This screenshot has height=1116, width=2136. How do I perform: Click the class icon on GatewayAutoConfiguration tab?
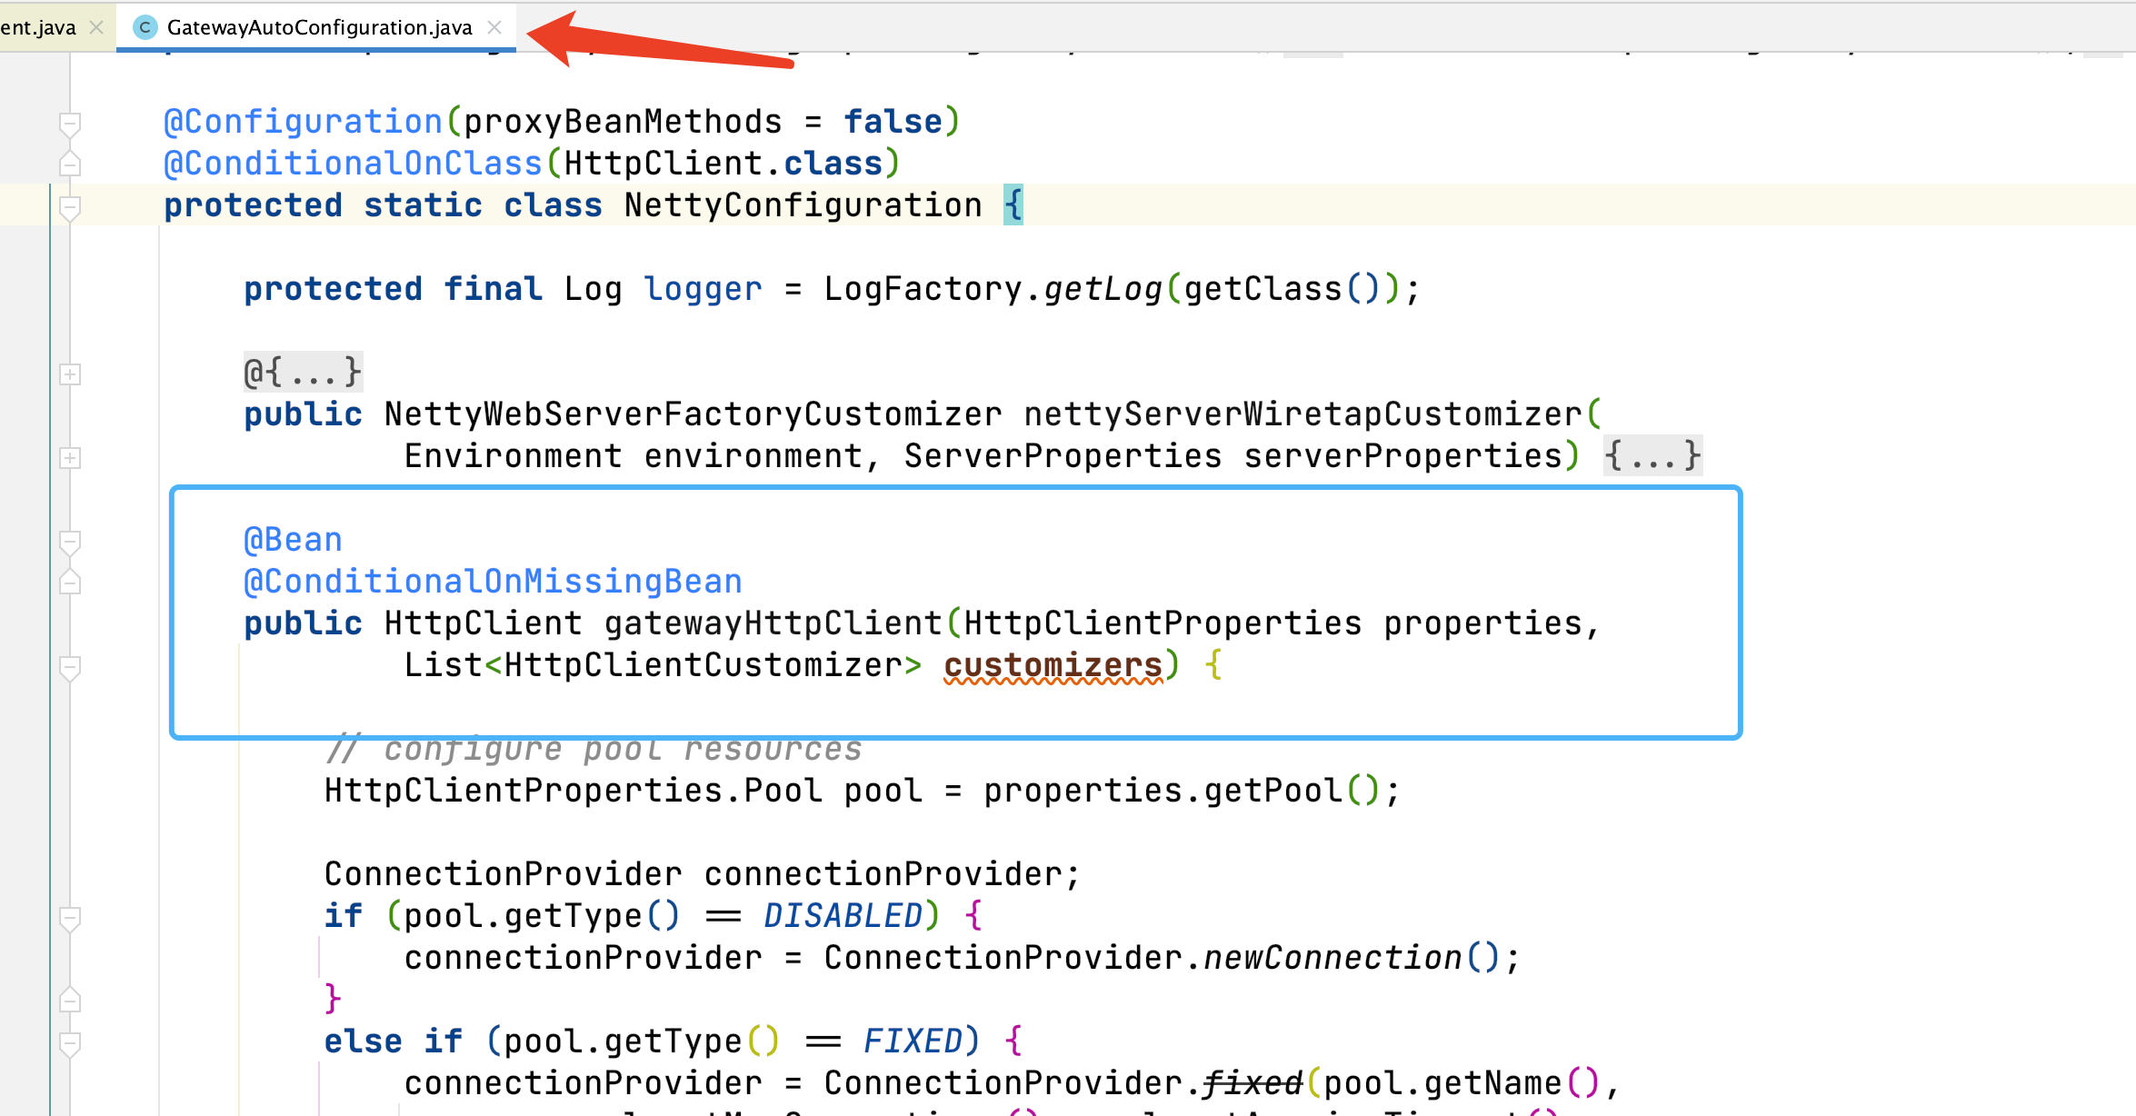tap(145, 27)
